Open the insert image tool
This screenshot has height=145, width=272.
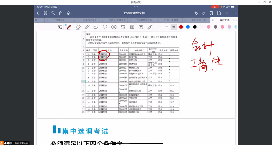pyautogui.click(x=123, y=27)
